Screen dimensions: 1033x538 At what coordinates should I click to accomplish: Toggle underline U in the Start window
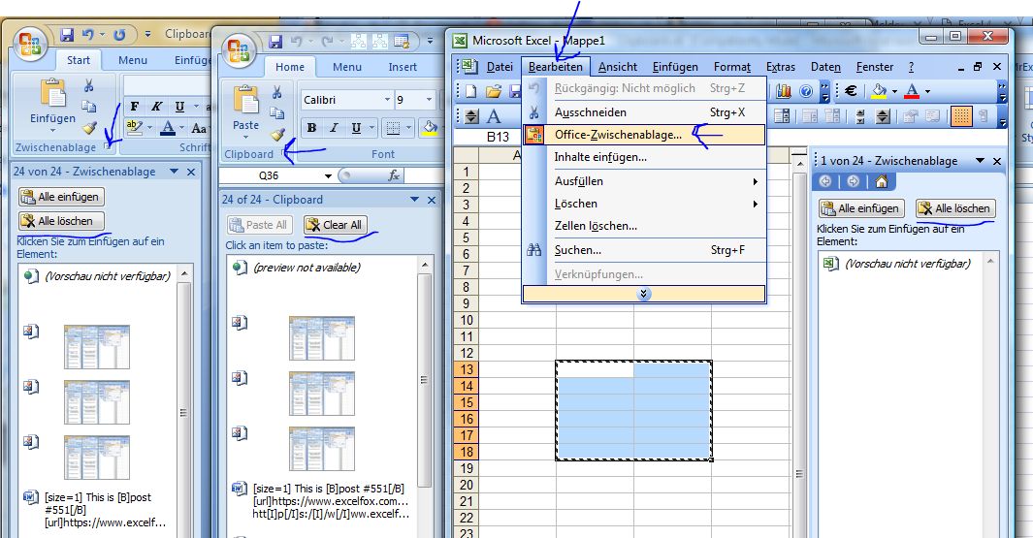[x=179, y=106]
